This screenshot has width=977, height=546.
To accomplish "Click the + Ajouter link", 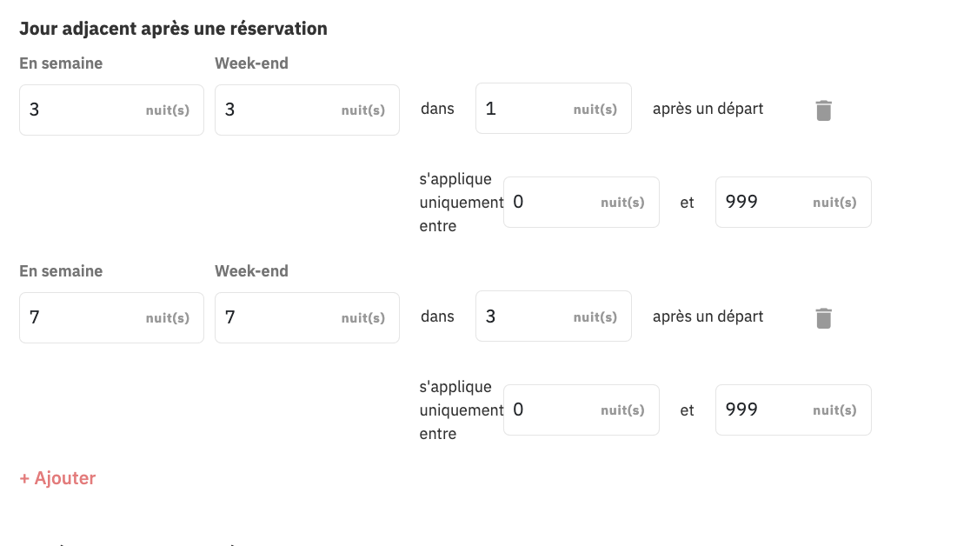I will point(57,478).
